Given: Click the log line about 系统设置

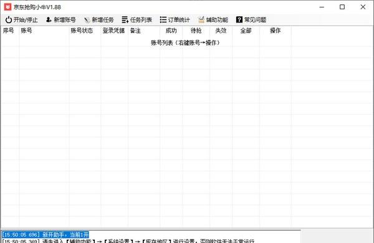Looking at the screenshot, I should pyautogui.click(x=128, y=241).
